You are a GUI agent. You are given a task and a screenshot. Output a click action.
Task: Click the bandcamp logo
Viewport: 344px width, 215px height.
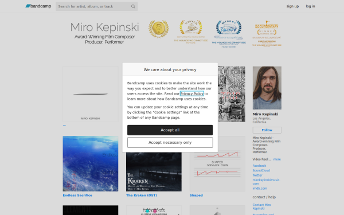[38, 6]
